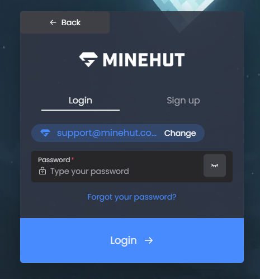Click the white underline beneath Login tab

(81, 110)
